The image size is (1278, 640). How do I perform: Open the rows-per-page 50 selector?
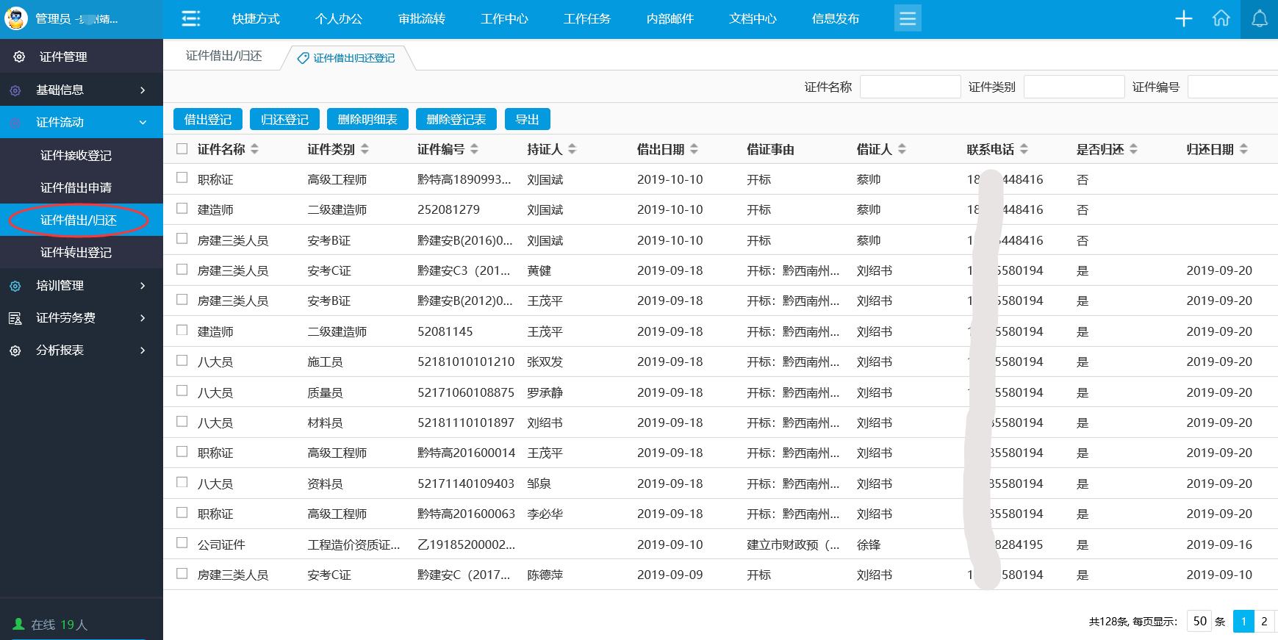1199,621
